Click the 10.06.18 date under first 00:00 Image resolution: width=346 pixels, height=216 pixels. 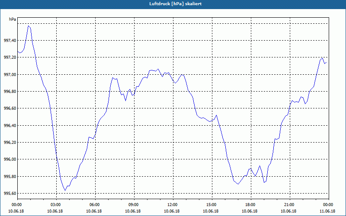[16, 211]
